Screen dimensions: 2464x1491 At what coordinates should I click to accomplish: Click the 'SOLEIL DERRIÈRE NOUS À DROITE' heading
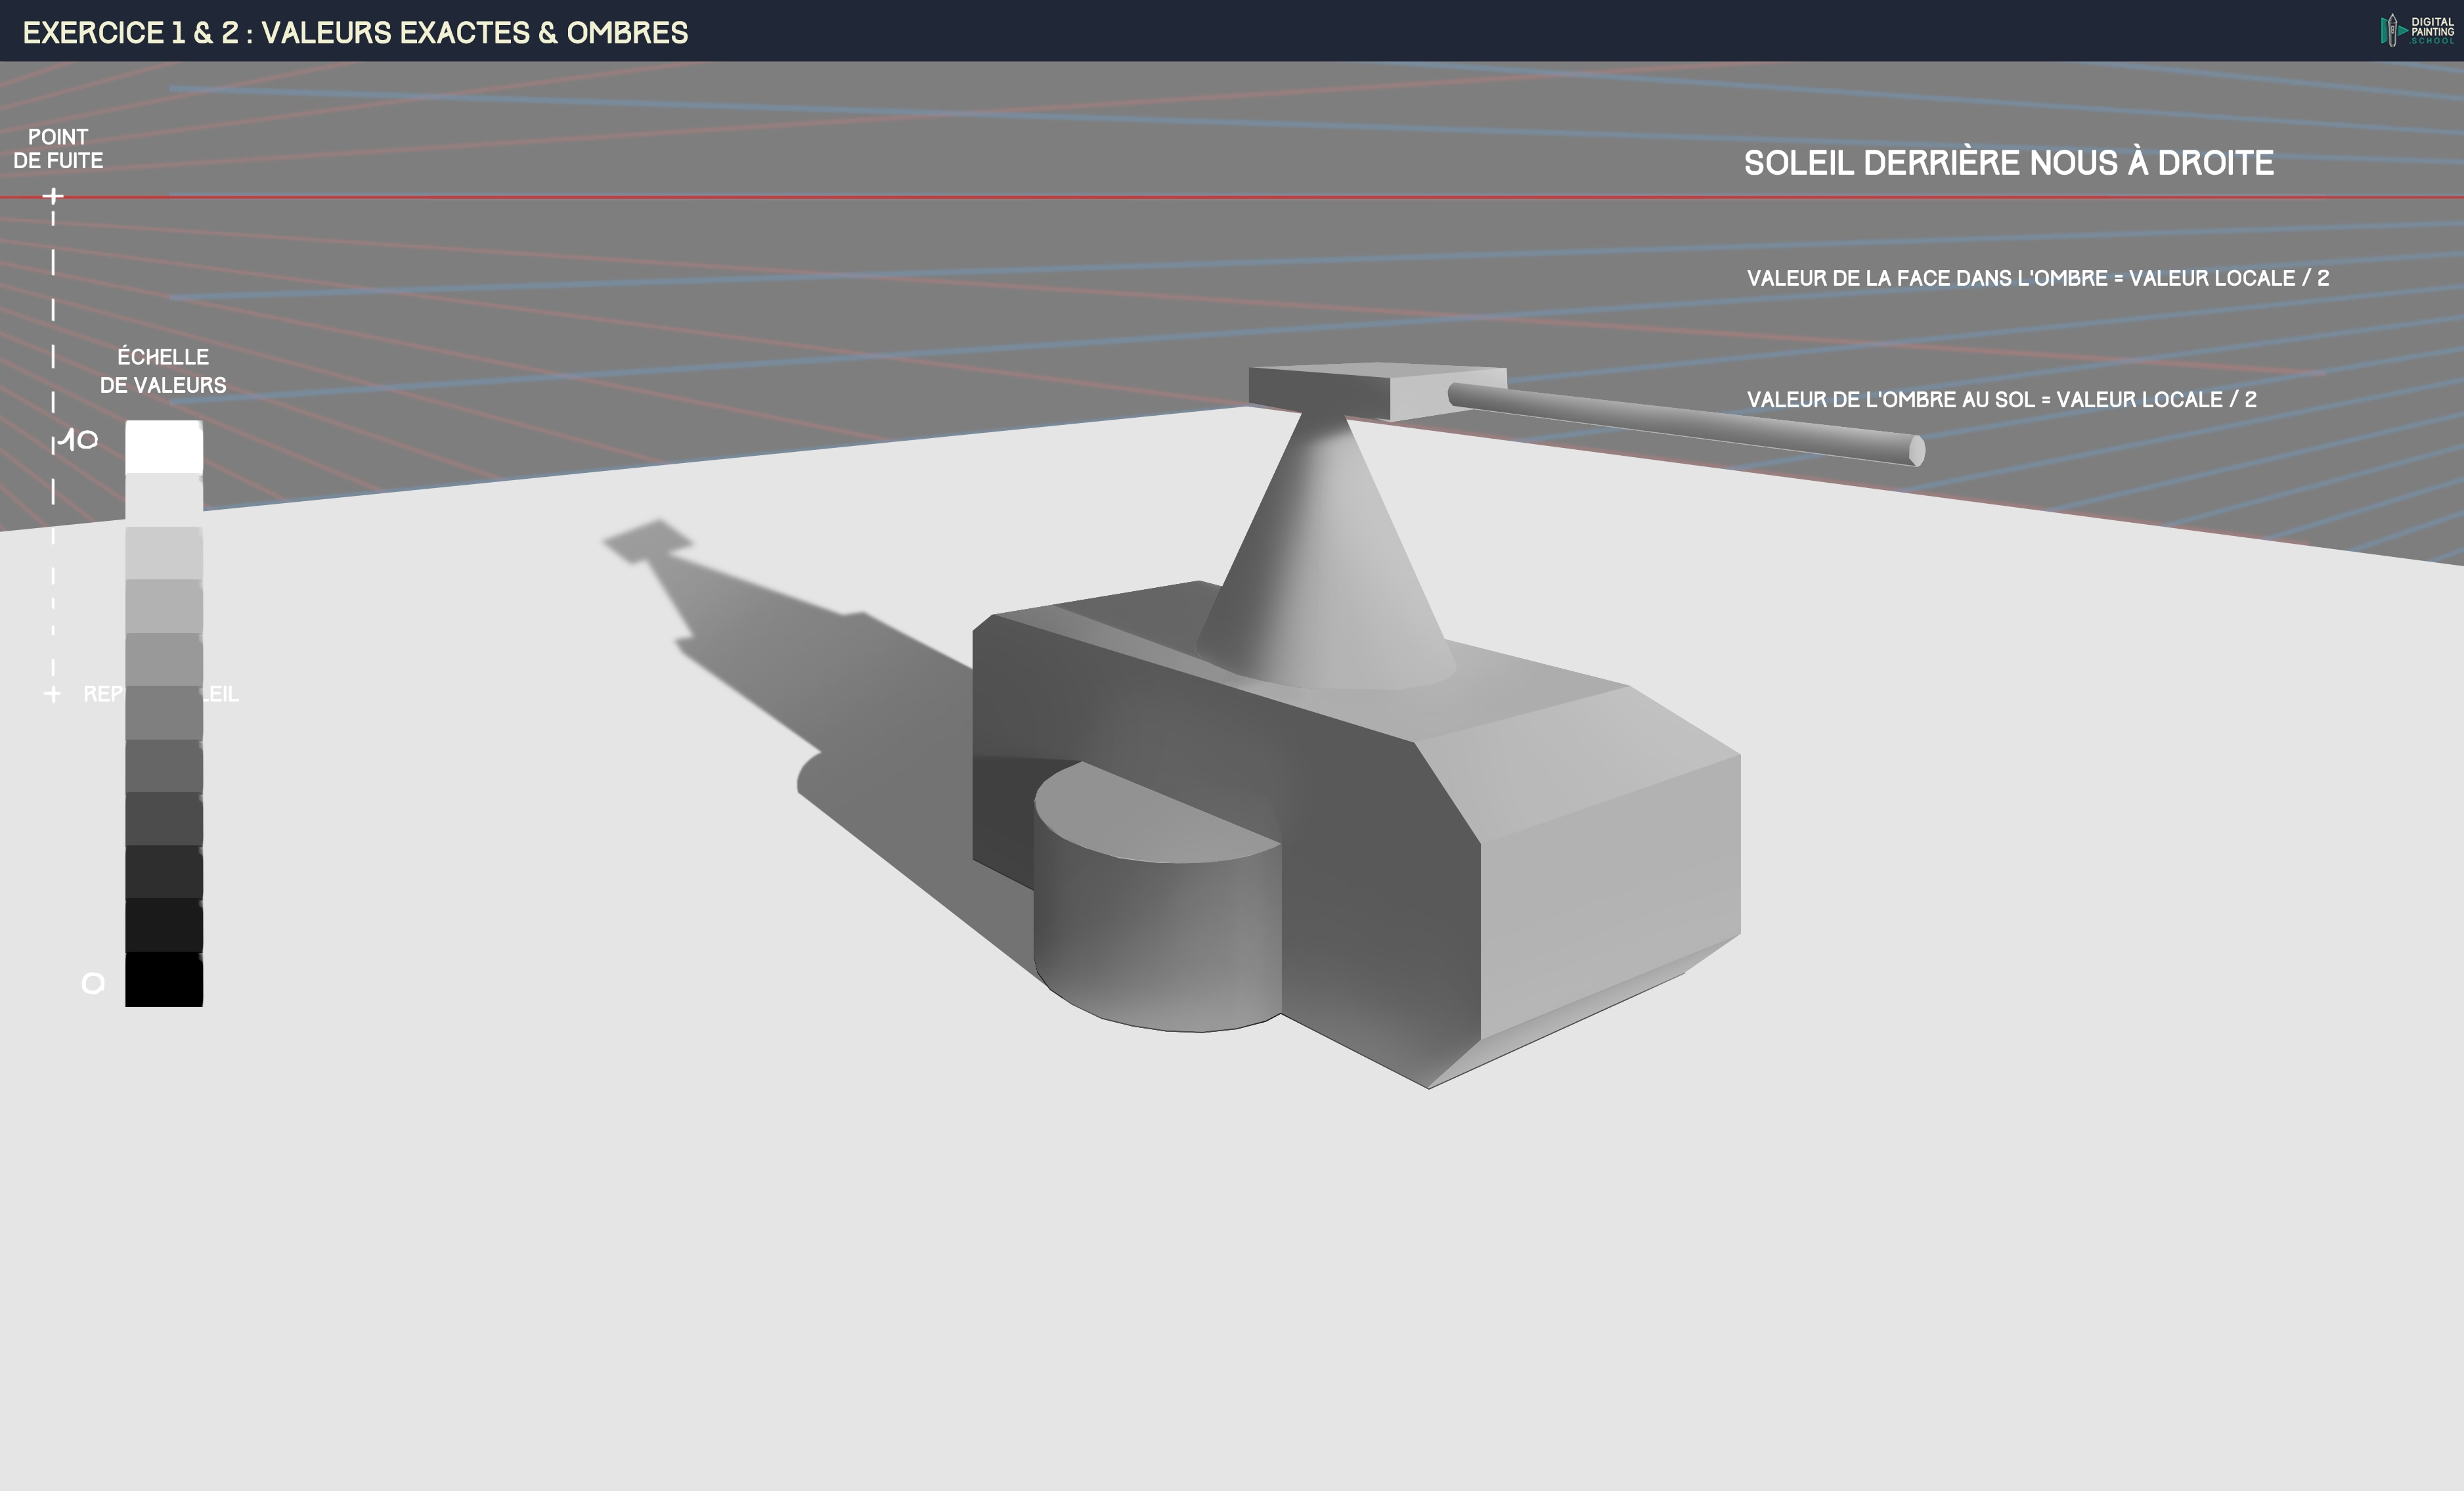tap(2008, 163)
